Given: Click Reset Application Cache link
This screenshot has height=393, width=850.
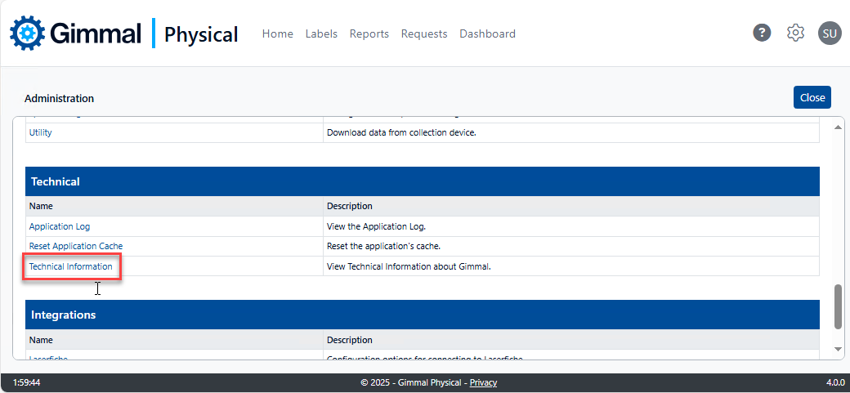Looking at the screenshot, I should tap(76, 246).
